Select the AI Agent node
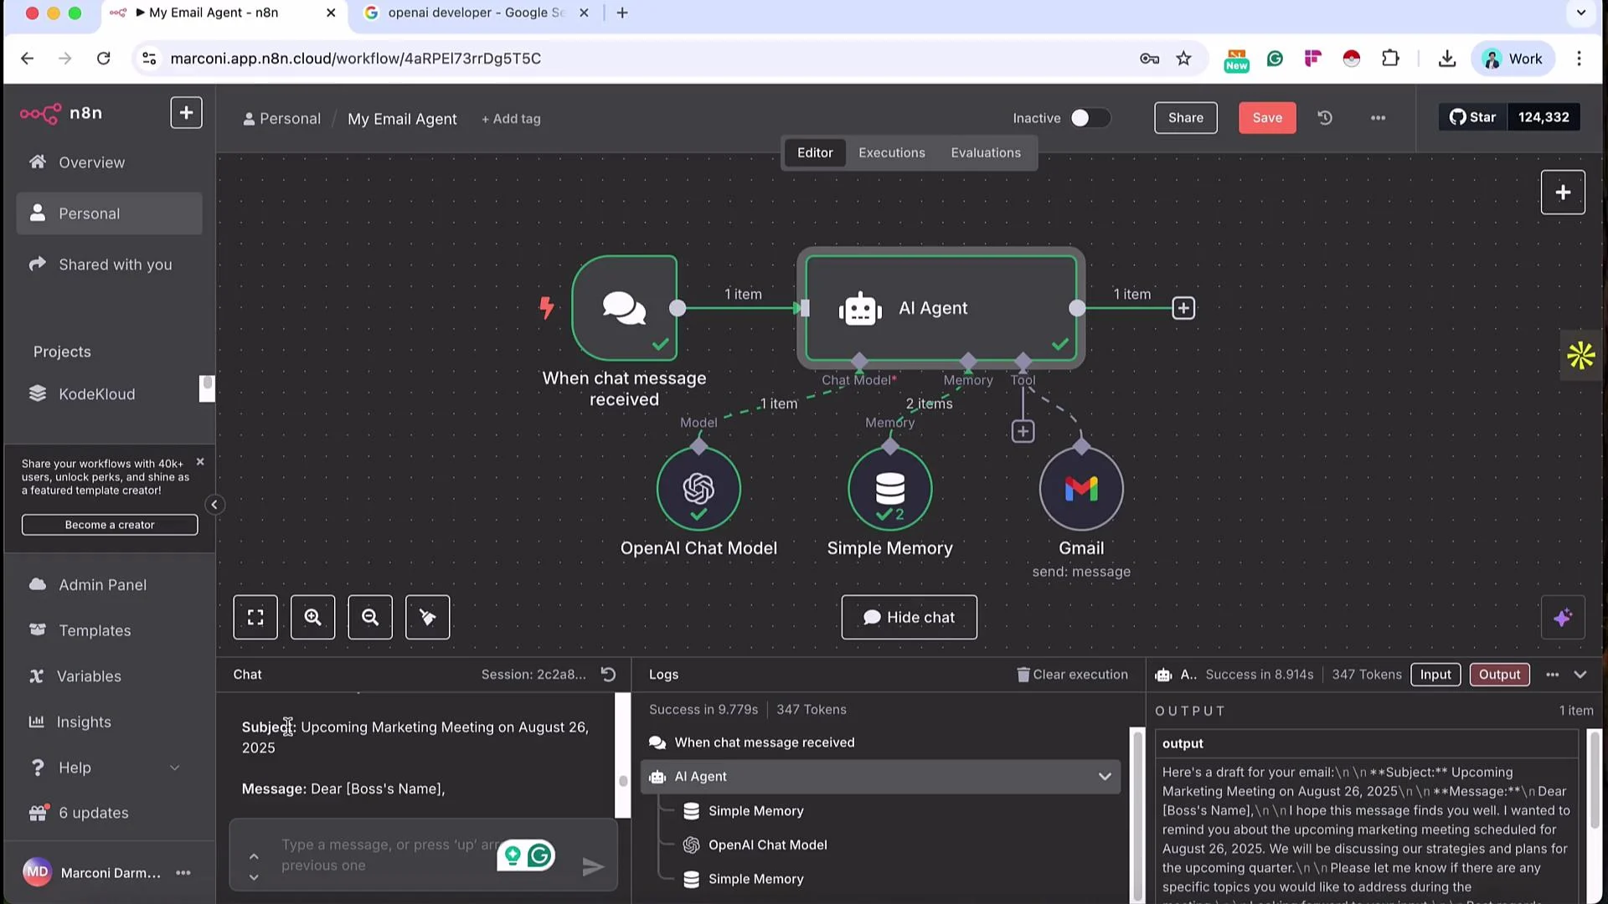Image resolution: width=1608 pixels, height=904 pixels. [x=941, y=308]
